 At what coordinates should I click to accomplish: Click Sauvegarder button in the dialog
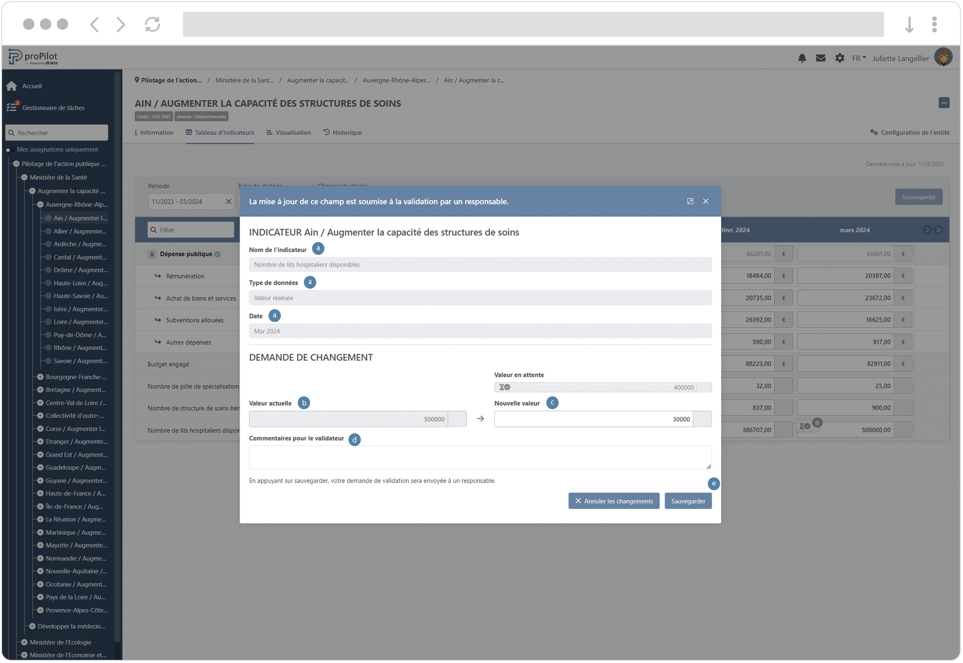[x=688, y=501]
